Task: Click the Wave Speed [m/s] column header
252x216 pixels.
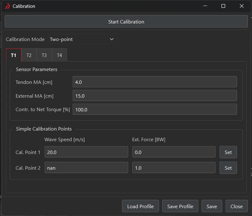Action: coord(65,140)
